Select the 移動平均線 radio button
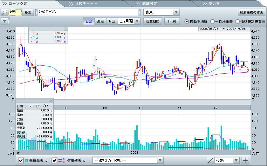Viewport: 267px width, 166px height. 187,22
